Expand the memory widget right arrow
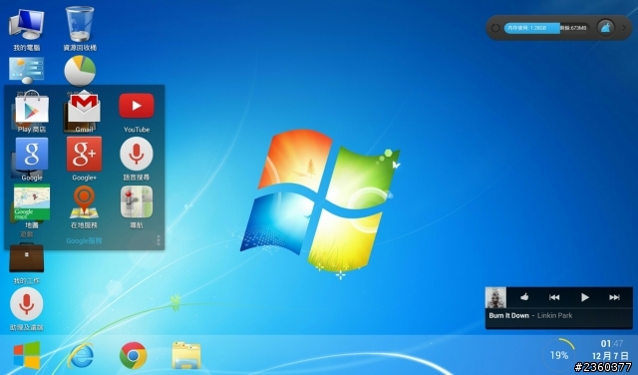Image resolution: width=638 pixels, height=375 pixels. point(624,28)
